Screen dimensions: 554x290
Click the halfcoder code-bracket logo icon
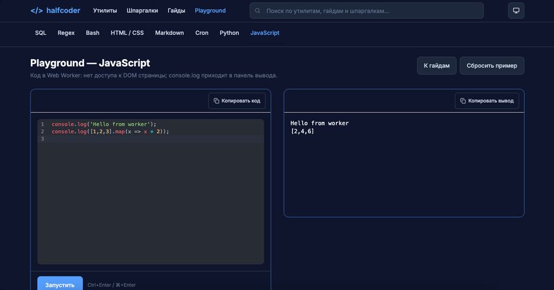tap(36, 11)
